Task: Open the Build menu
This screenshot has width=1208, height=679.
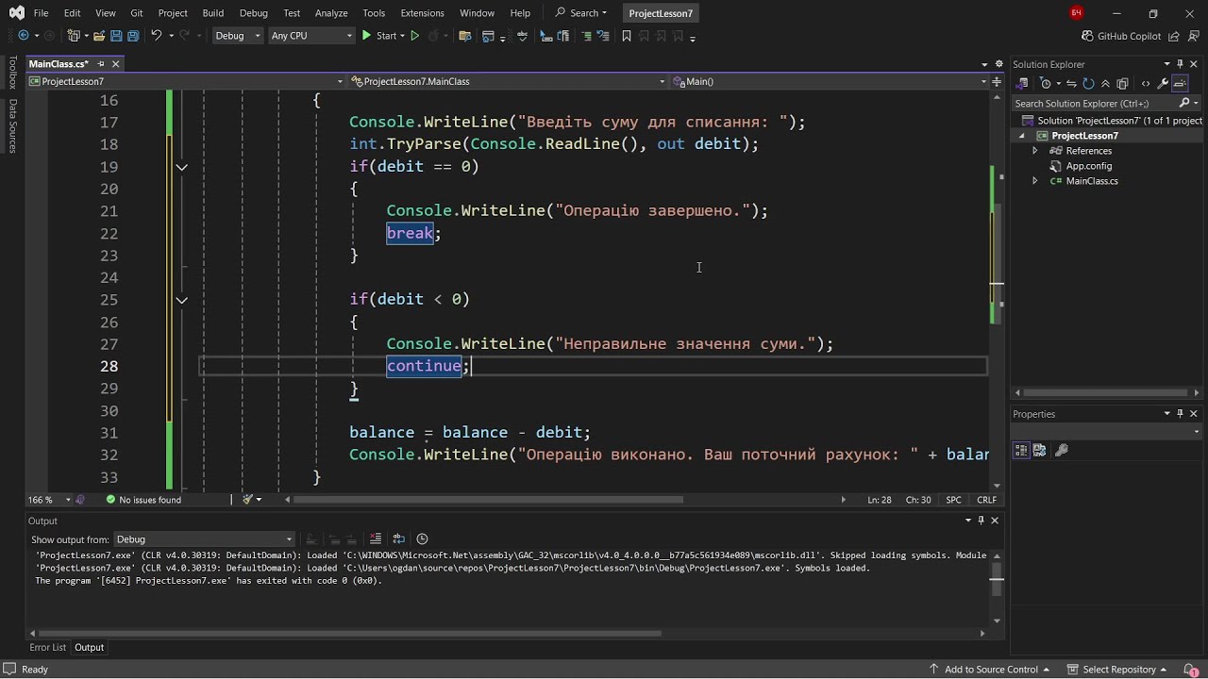Action: click(213, 13)
